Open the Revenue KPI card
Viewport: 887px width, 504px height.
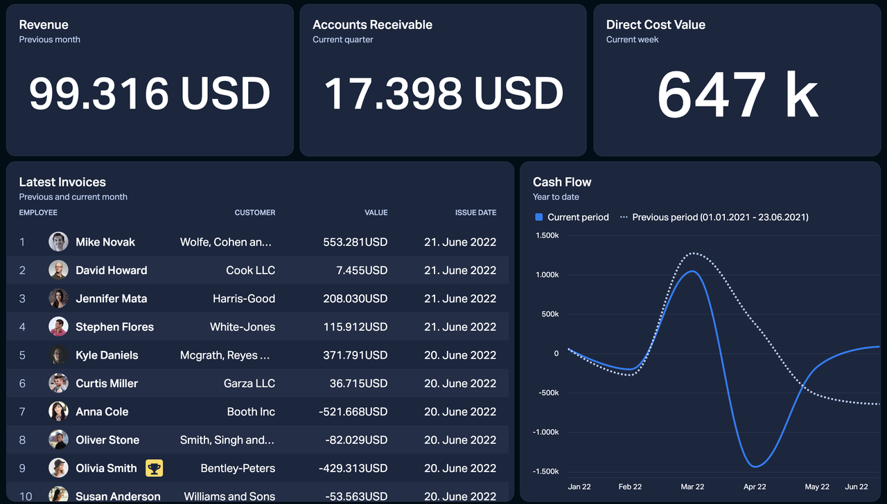pos(150,80)
